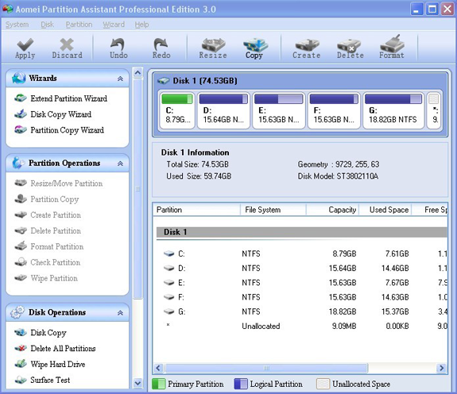Select the G: 18.82GB partition block

[x=393, y=110]
